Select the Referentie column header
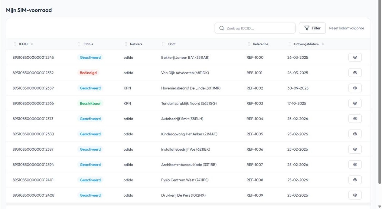Viewport: 382px width, 209px height. coord(260,44)
